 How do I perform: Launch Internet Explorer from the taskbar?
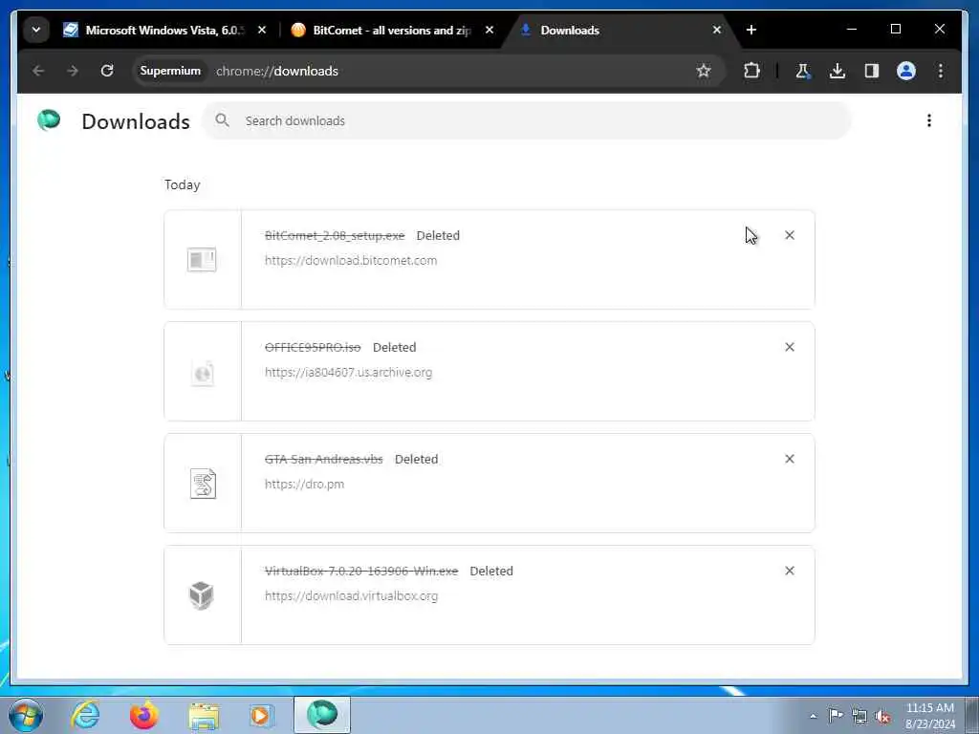click(x=85, y=715)
